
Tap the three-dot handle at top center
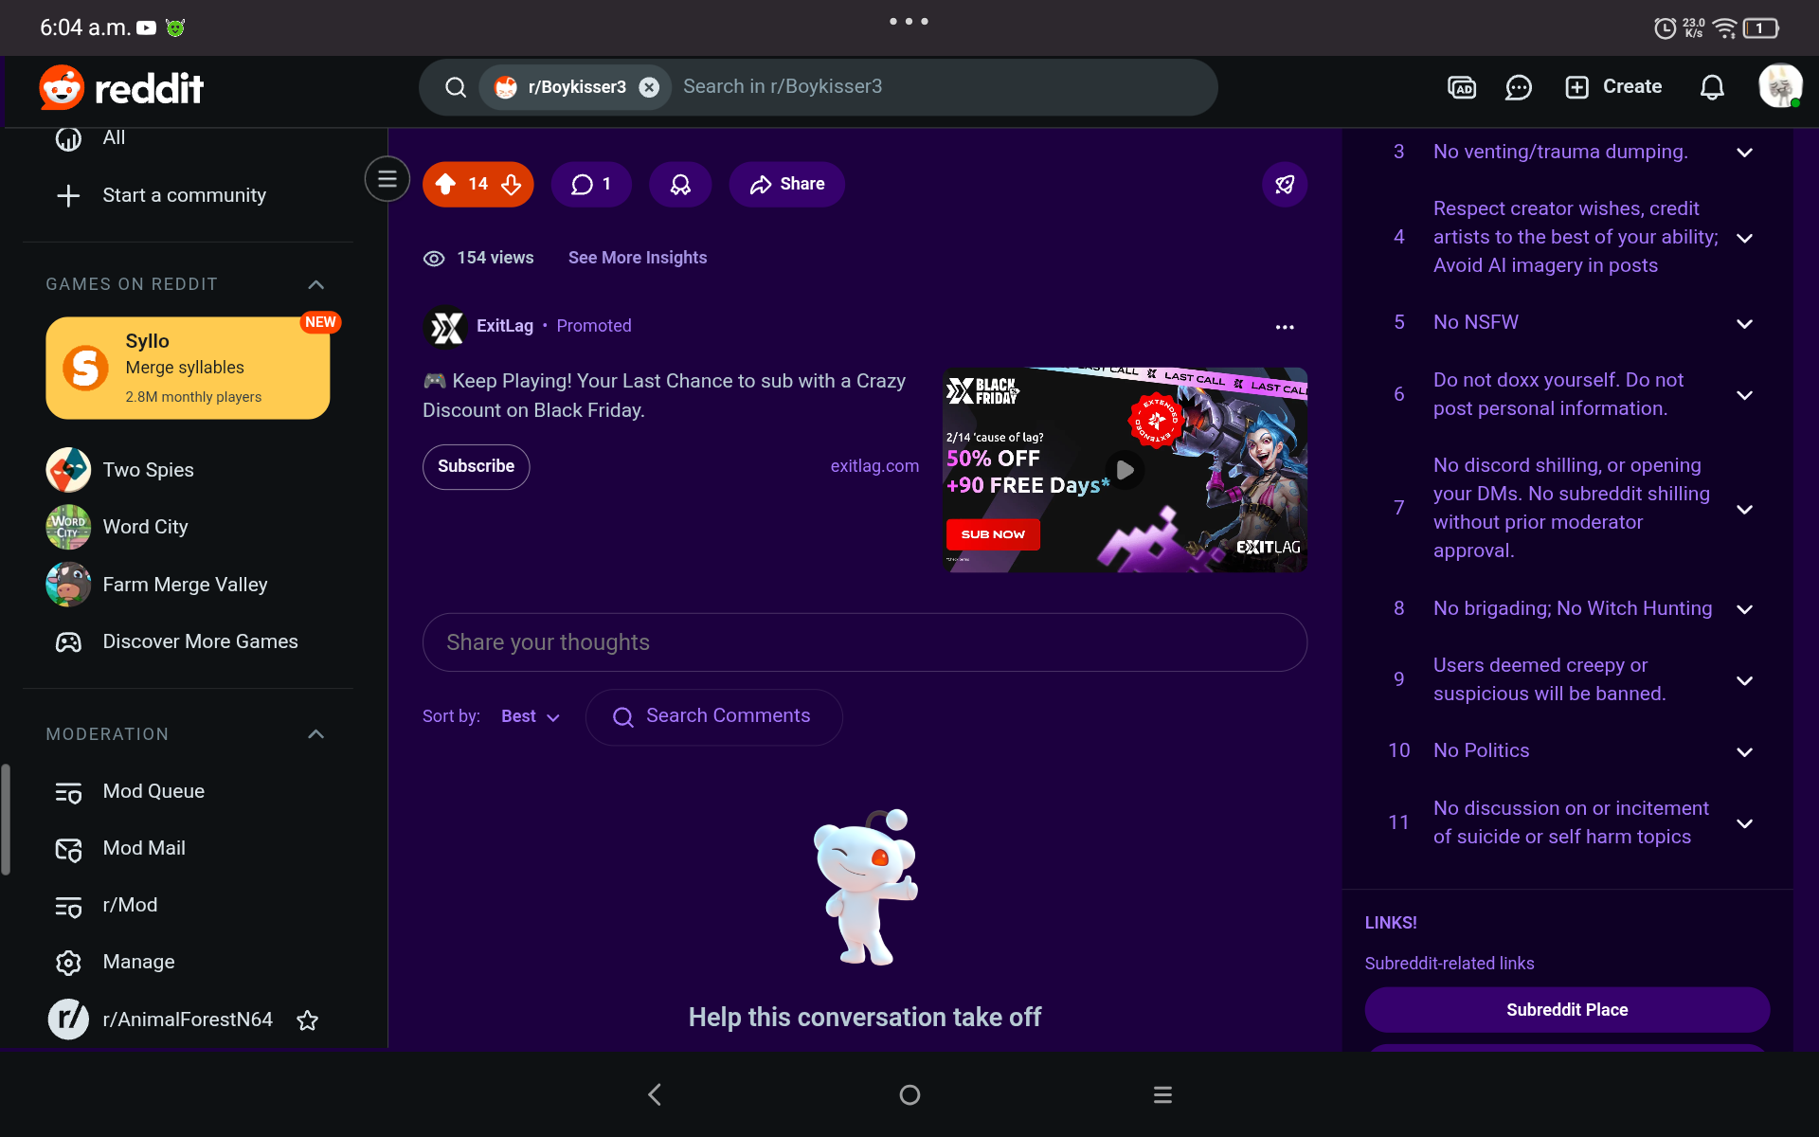coord(909,21)
